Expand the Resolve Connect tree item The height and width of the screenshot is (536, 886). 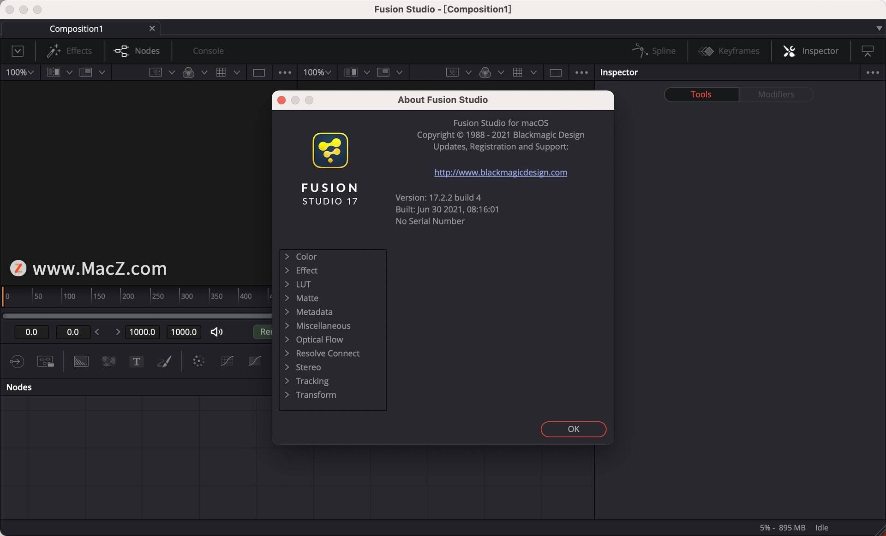pyautogui.click(x=287, y=353)
